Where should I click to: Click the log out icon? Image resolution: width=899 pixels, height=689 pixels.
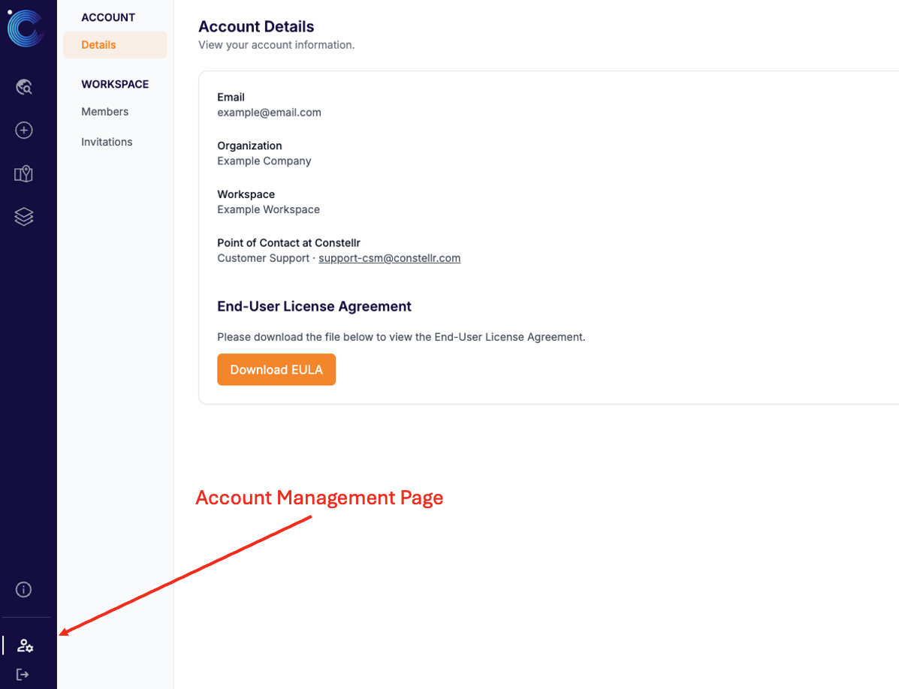(23, 674)
